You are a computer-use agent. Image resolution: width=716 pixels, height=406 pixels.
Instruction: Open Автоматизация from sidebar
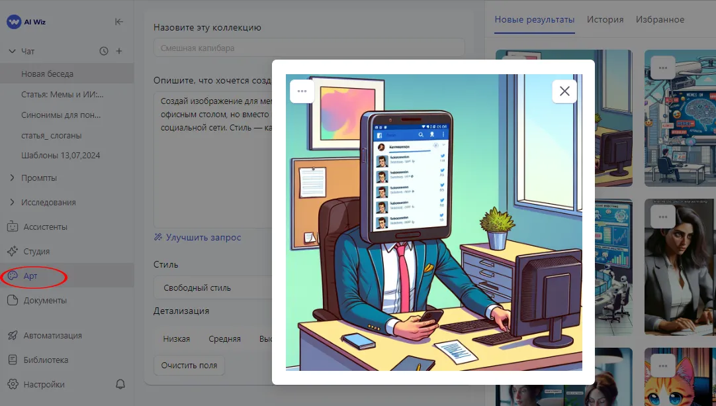click(52, 335)
